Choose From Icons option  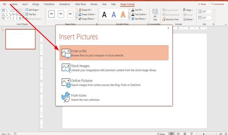coord(114,97)
